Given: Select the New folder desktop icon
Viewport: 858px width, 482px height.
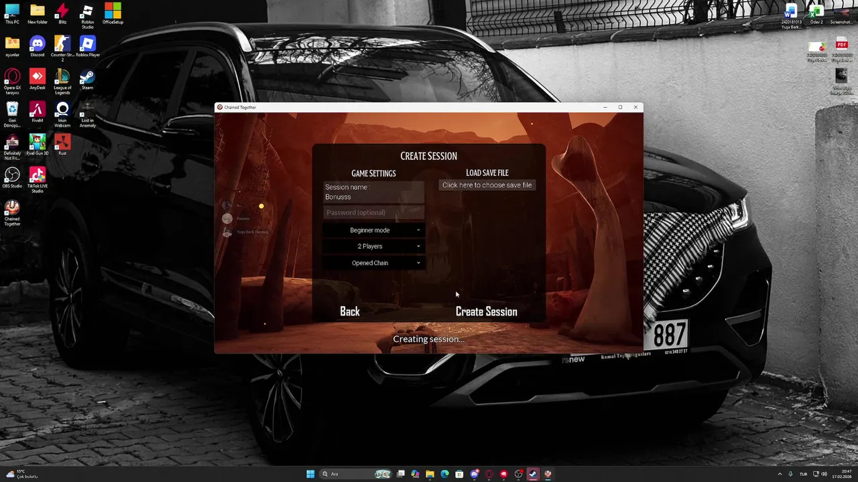Looking at the screenshot, I should 38,13.
